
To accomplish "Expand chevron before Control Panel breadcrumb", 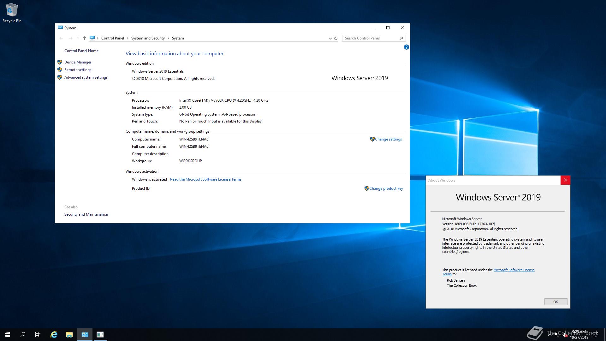I will (98, 38).
